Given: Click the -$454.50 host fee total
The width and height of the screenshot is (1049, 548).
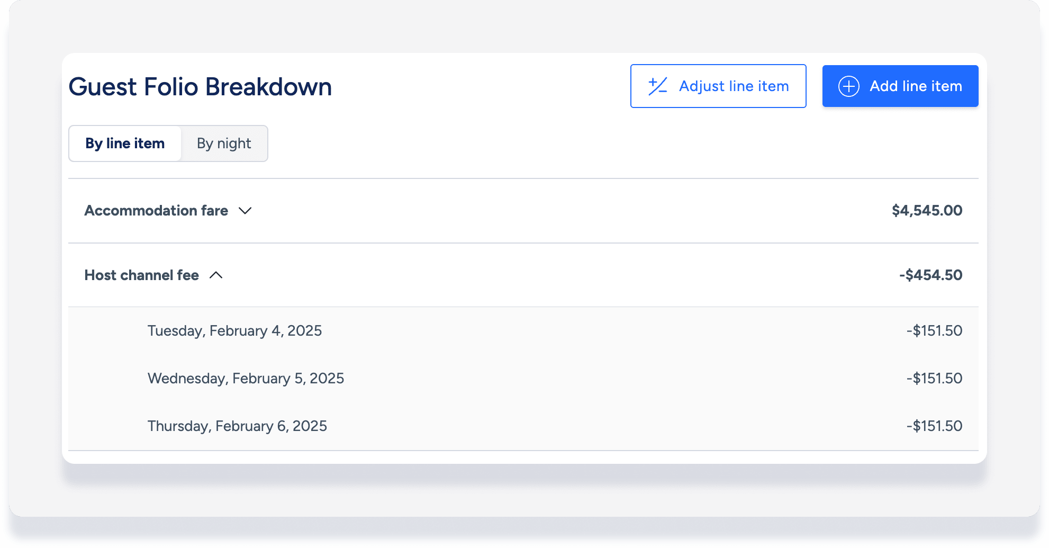Looking at the screenshot, I should [x=931, y=275].
